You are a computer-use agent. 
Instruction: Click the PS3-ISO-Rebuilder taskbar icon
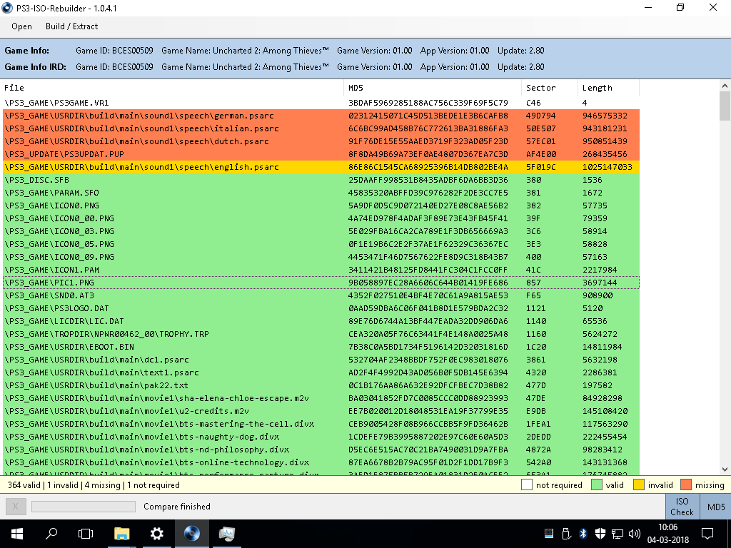point(191,534)
